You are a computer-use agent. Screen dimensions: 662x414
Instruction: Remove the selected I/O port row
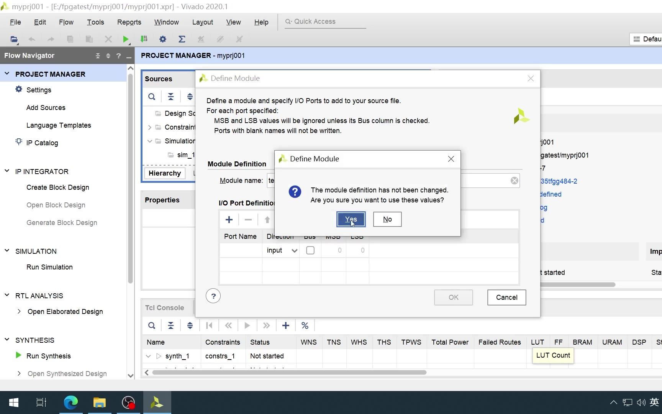point(248,220)
